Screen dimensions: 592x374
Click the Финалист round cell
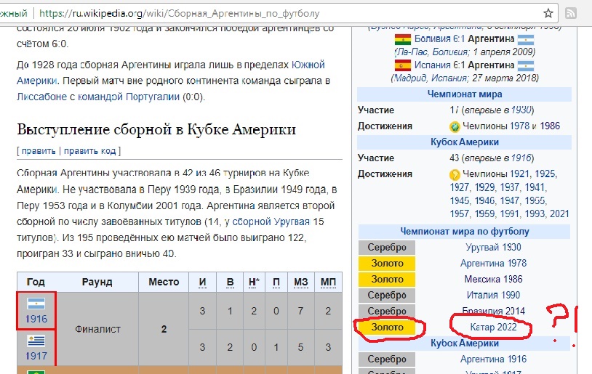97,329
